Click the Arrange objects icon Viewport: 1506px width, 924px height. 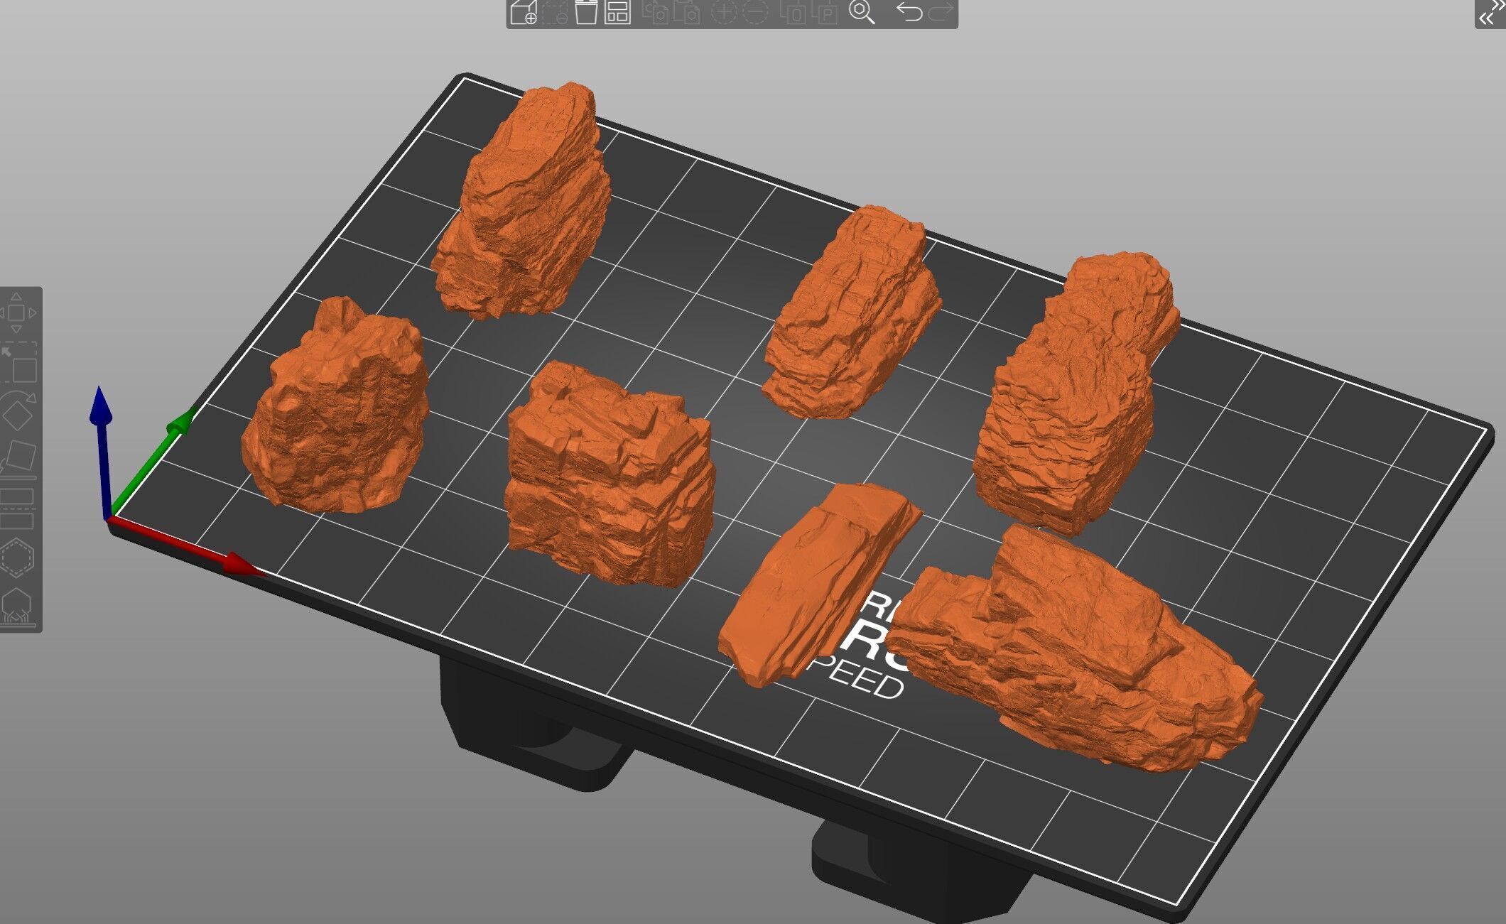point(617,12)
